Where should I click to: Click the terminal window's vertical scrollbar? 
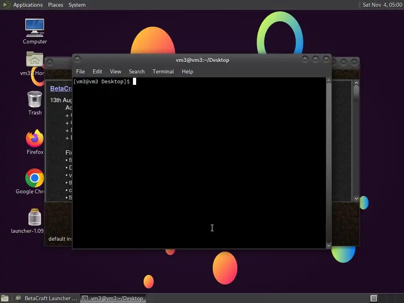(x=329, y=162)
